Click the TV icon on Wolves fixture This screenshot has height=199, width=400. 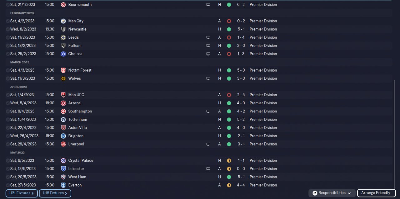(x=208, y=78)
